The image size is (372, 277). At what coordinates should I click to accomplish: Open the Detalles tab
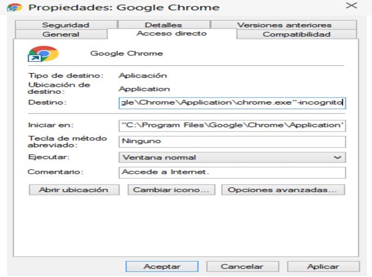(x=163, y=24)
